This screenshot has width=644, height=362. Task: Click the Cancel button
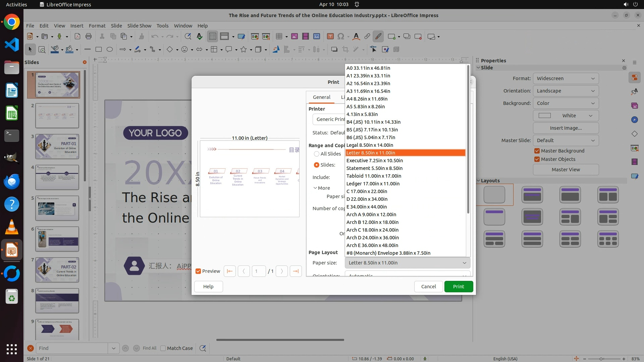click(x=428, y=287)
